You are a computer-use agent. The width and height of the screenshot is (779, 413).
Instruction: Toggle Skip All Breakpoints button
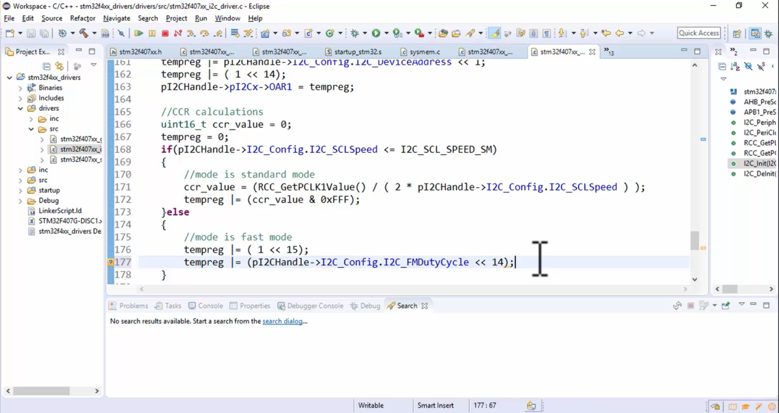point(121,33)
